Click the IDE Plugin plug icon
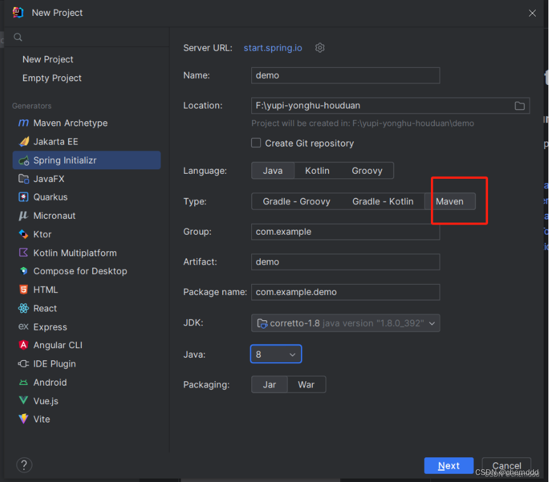Screen dimensions: 549x482 click(23, 364)
